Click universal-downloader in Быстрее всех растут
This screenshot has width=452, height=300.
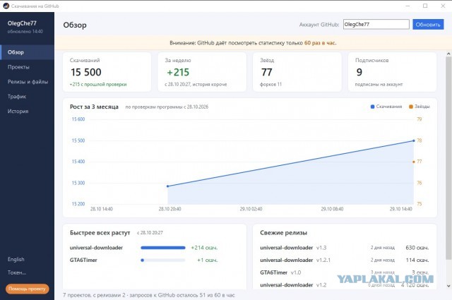tap(96, 248)
